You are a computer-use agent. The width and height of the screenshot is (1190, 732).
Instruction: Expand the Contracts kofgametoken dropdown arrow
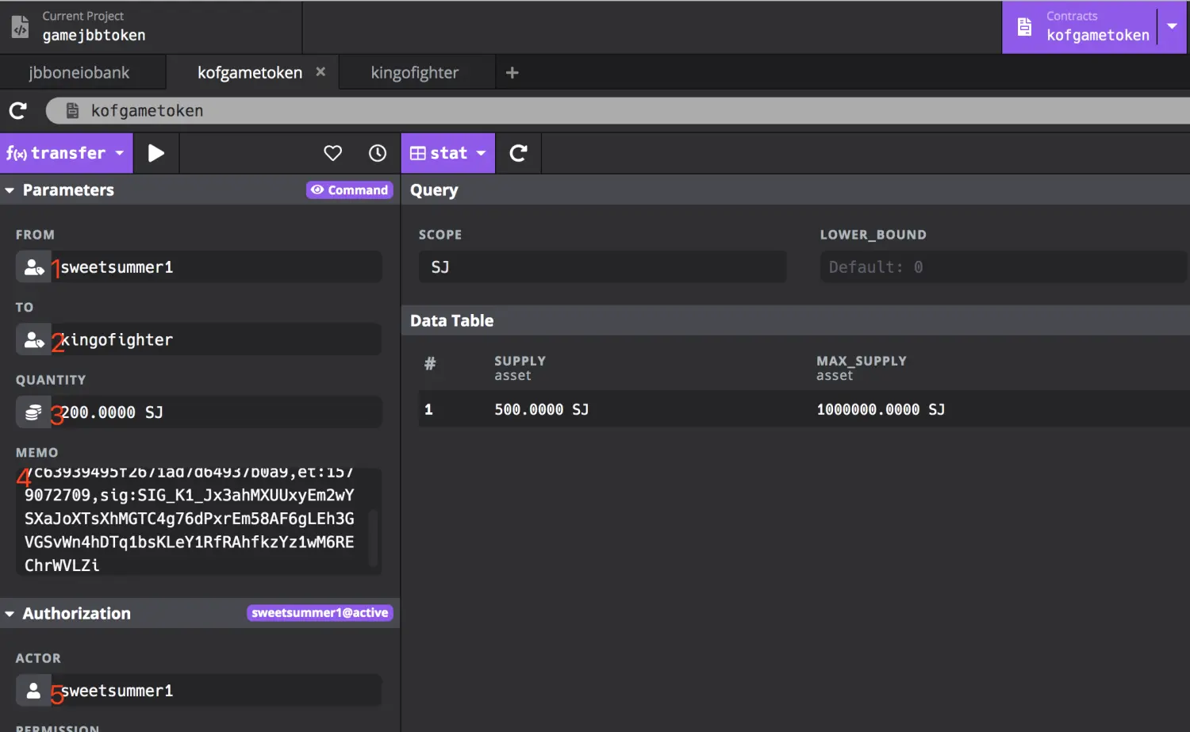pyautogui.click(x=1172, y=27)
